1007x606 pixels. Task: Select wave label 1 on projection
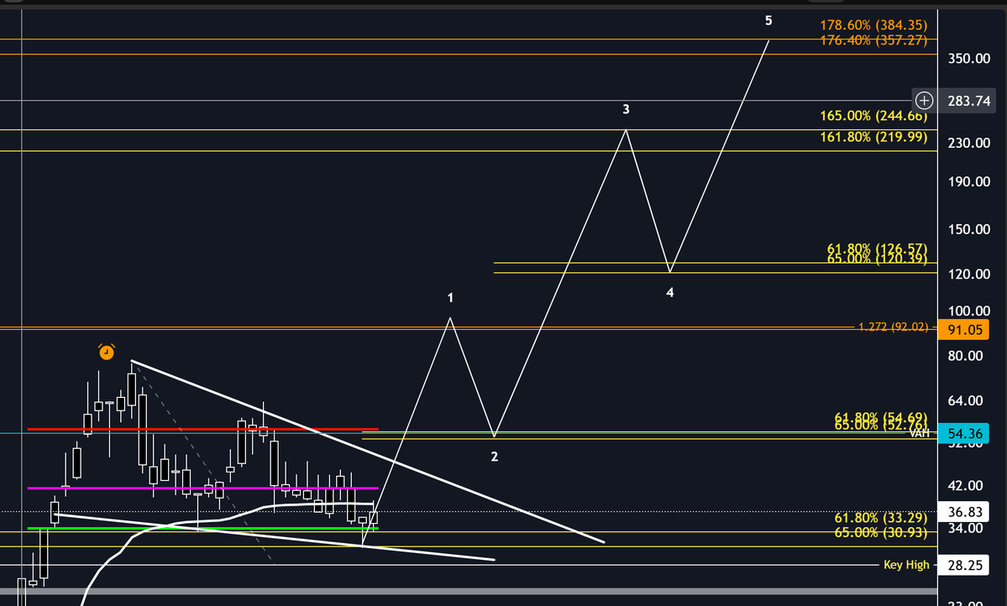tap(450, 298)
